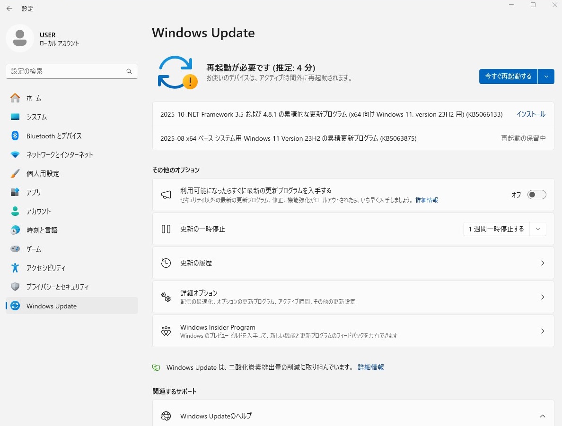The width and height of the screenshot is (562, 426).
Task: Open ホーム in the sidebar
Action: click(34, 98)
